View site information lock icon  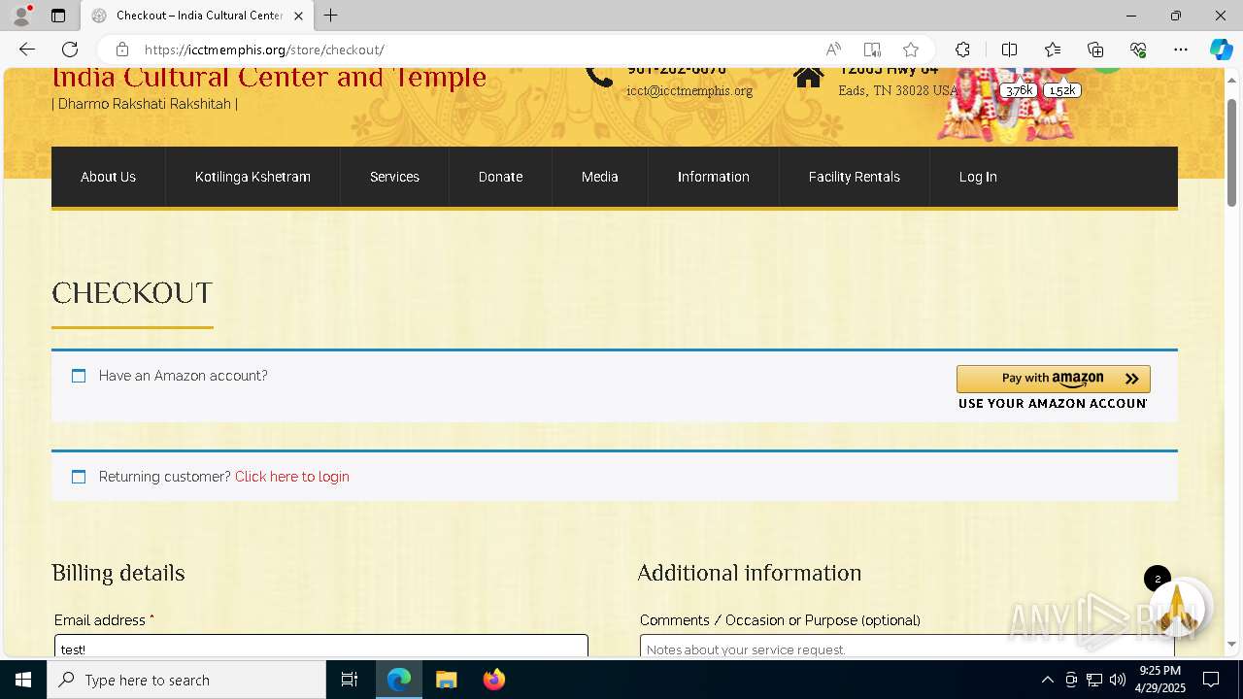121,50
